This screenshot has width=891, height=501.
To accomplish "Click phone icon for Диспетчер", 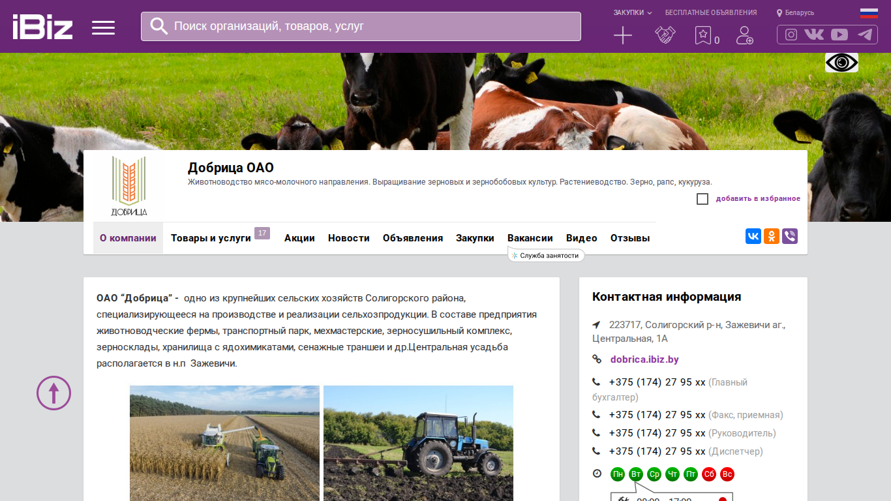I will (x=596, y=451).
